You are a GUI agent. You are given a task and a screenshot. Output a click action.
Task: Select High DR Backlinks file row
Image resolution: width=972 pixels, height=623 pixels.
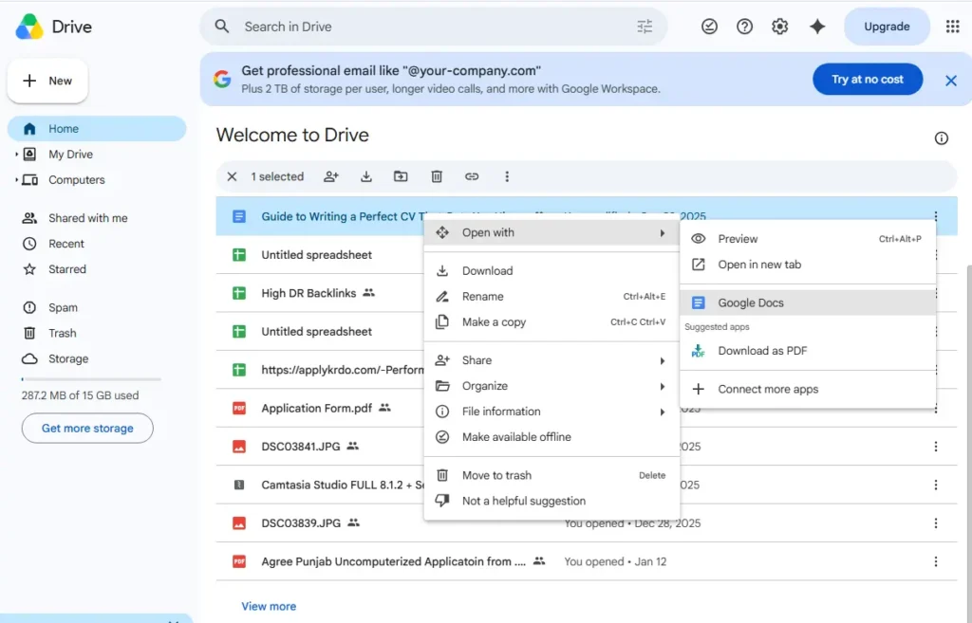tap(320, 293)
